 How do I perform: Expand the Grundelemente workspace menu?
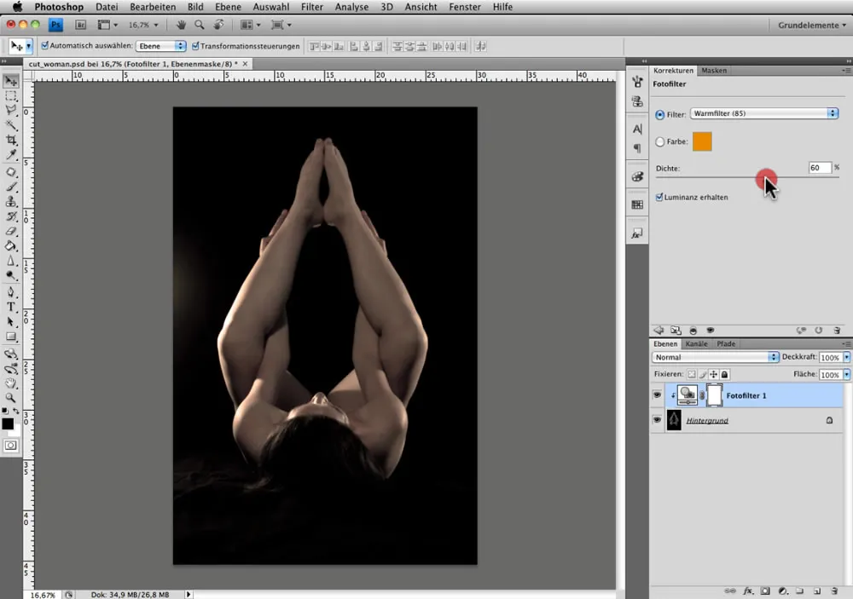[x=811, y=26]
